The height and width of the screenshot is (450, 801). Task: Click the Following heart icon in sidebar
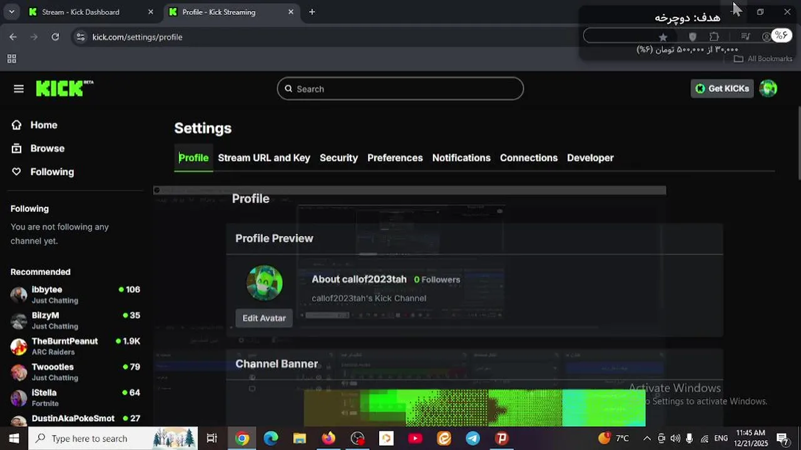coord(17,172)
